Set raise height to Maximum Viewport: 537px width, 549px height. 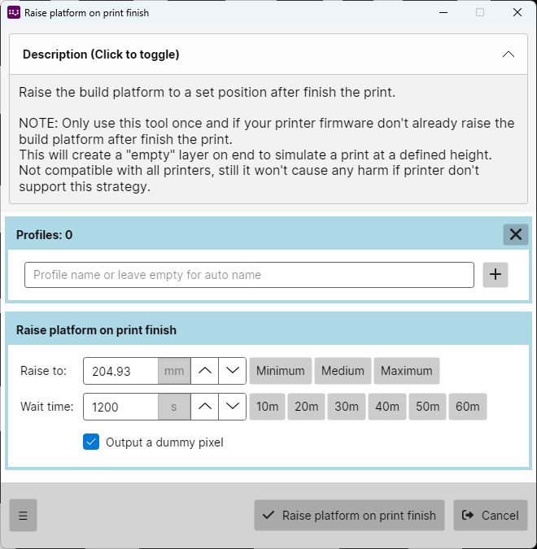point(407,371)
